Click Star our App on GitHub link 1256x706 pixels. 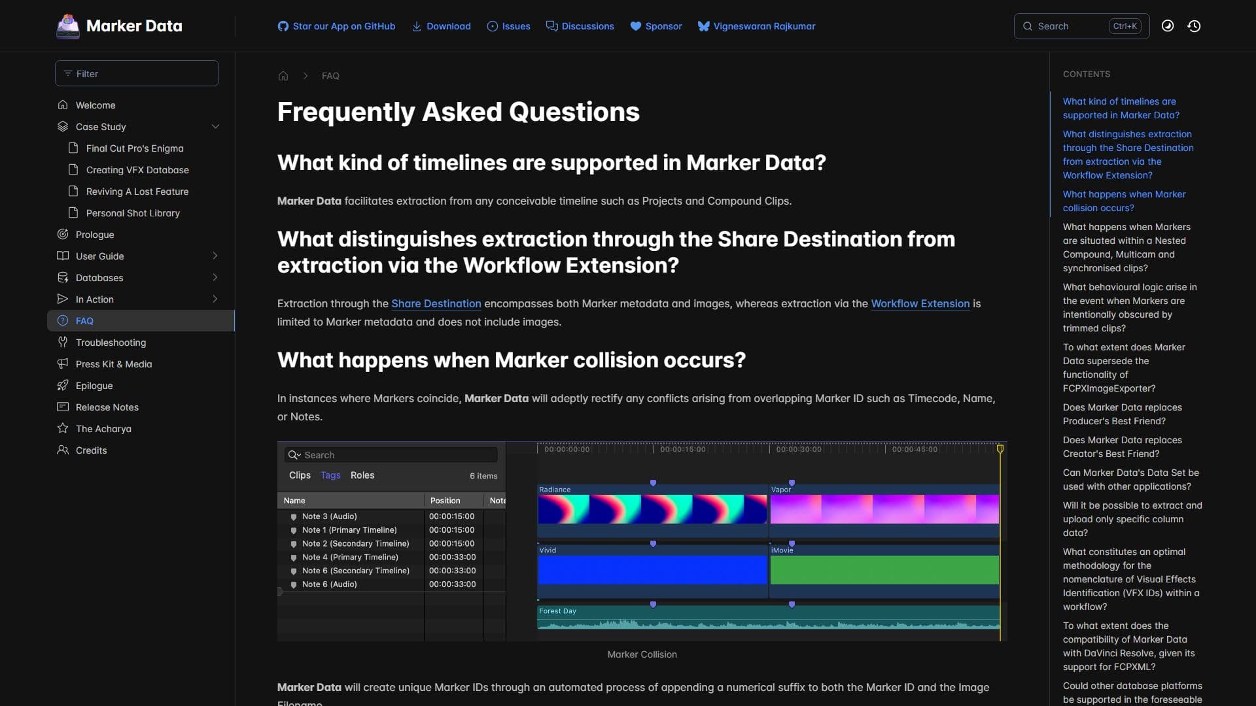[336, 26]
